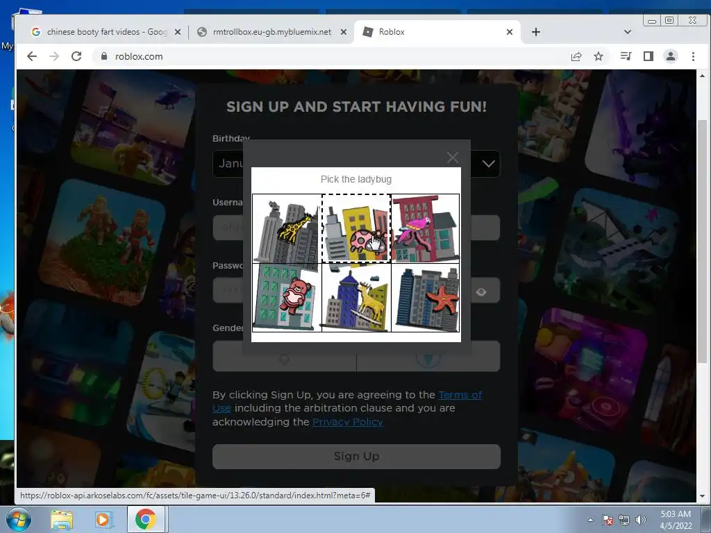
Task: Click the vertical scrollbar thumb
Action: 702,241
